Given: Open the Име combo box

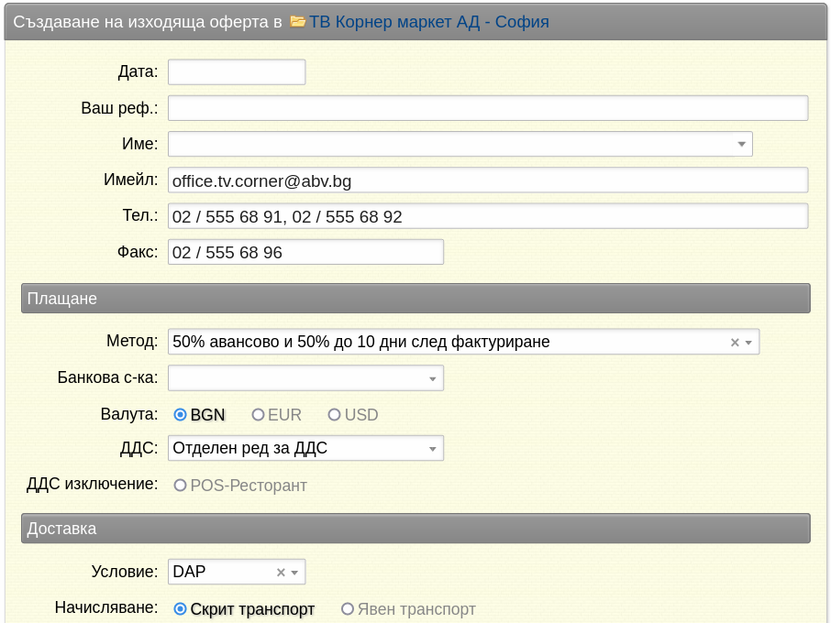Looking at the screenshot, I should point(460,144).
